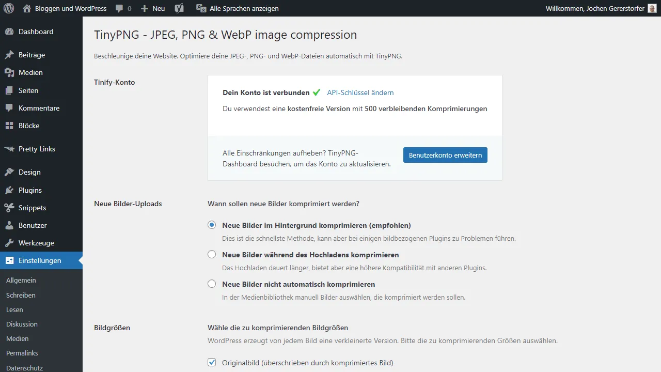
Task: Click the home icon beside Bloggen und WordPress
Action: coord(27,8)
